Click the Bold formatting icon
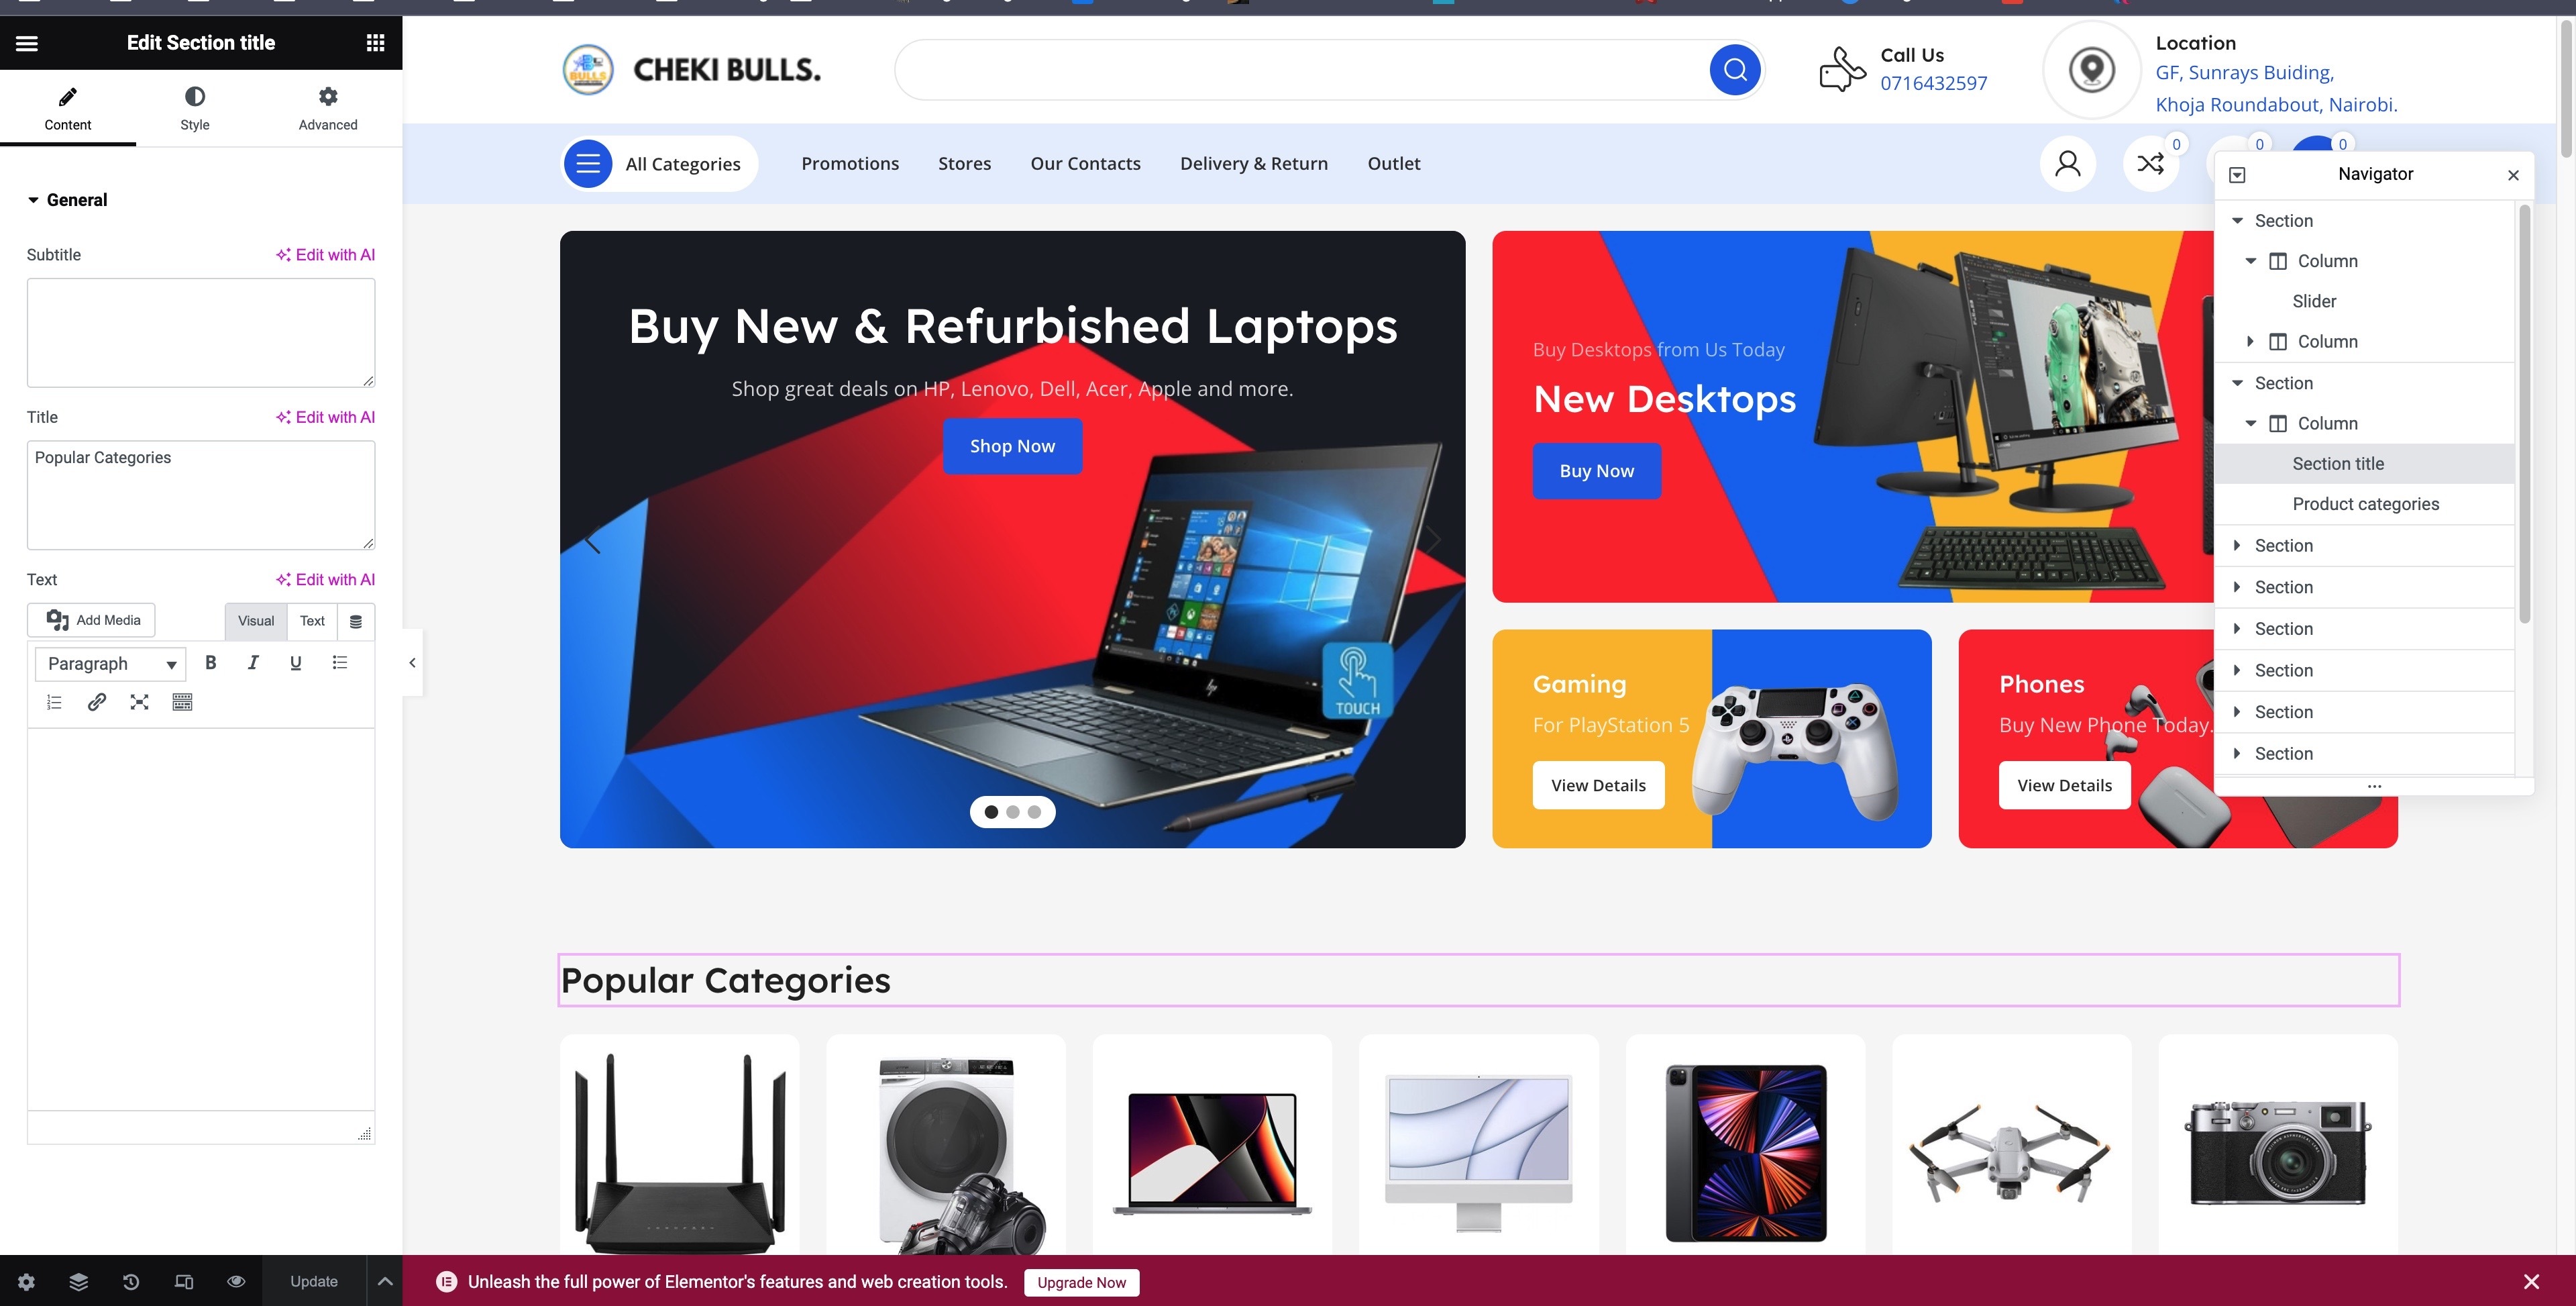The width and height of the screenshot is (2576, 1306). tap(210, 662)
